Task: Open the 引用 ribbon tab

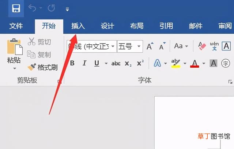Action: 166,26
